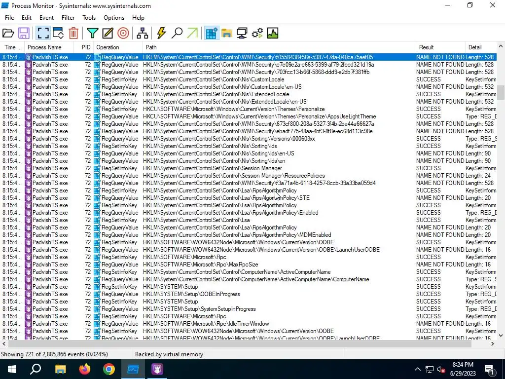Click the Backed by virtual memory status
Image resolution: width=505 pixels, height=379 pixels.
pos(169,354)
